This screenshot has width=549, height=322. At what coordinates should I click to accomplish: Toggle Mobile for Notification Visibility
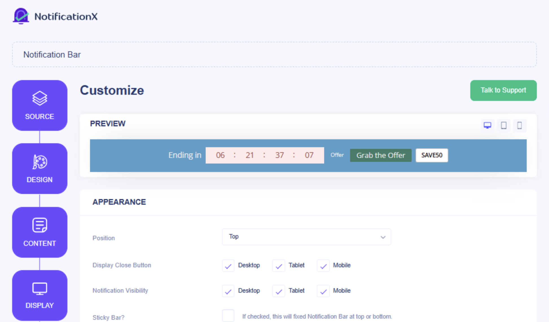tap(323, 291)
